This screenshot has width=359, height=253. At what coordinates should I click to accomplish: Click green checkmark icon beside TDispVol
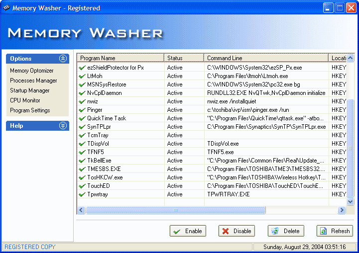[82, 144]
